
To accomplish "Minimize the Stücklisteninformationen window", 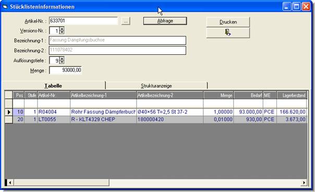I will [287, 7].
